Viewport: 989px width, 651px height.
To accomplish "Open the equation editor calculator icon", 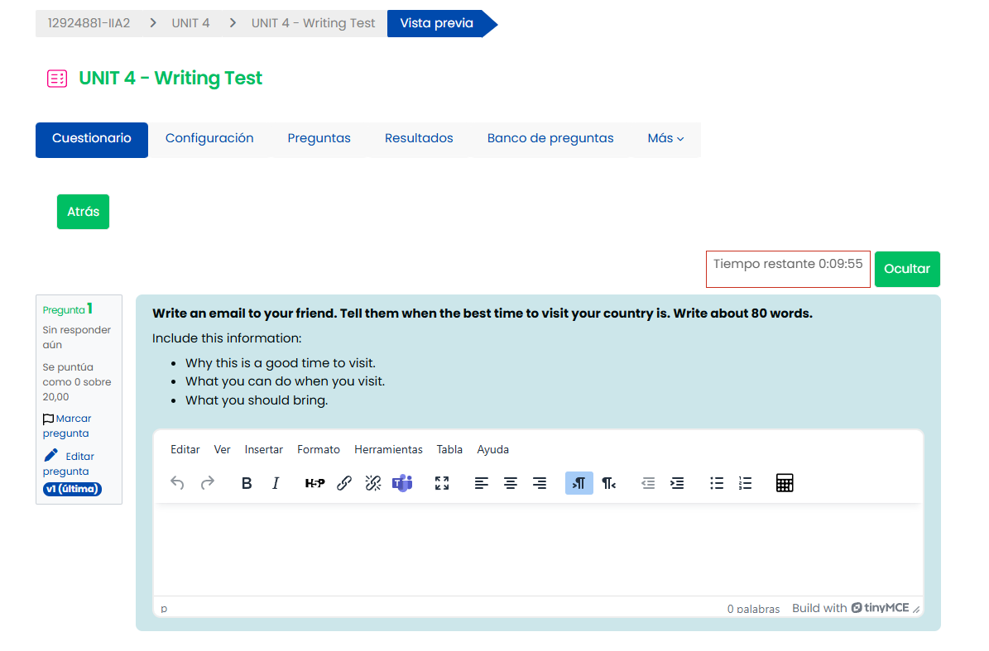I will (785, 483).
